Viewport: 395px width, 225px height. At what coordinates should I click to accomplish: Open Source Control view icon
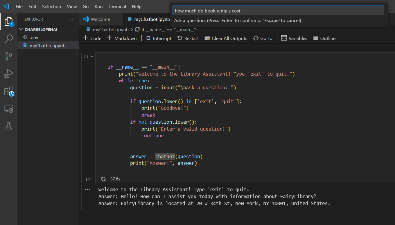[x=9, y=56]
